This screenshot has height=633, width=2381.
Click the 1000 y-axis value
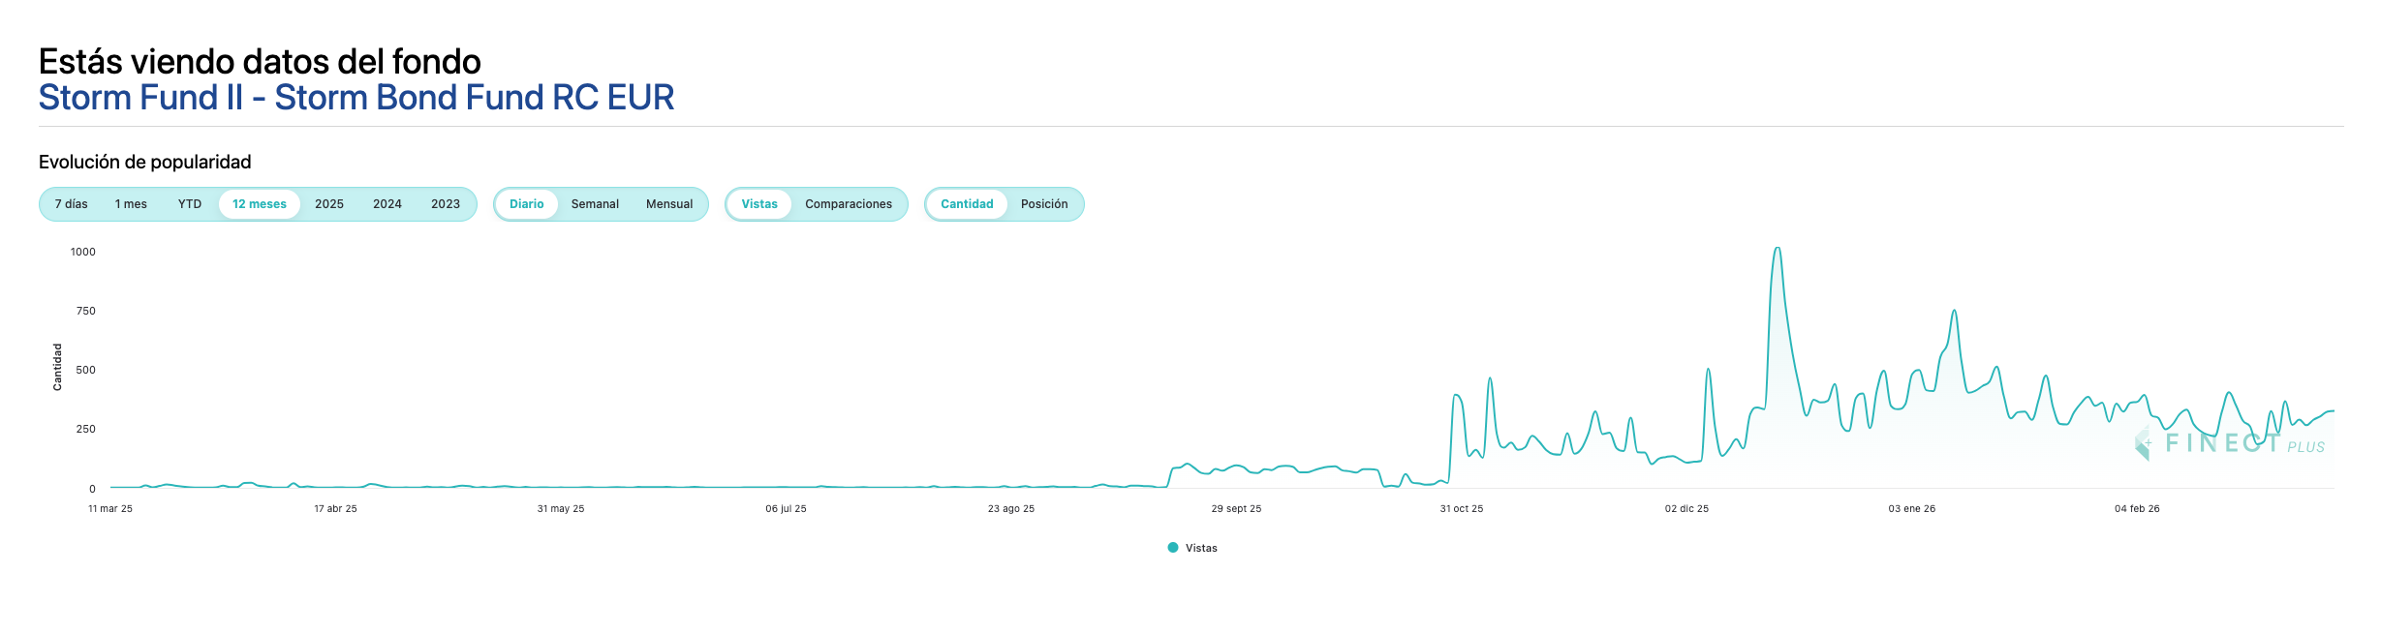(83, 252)
